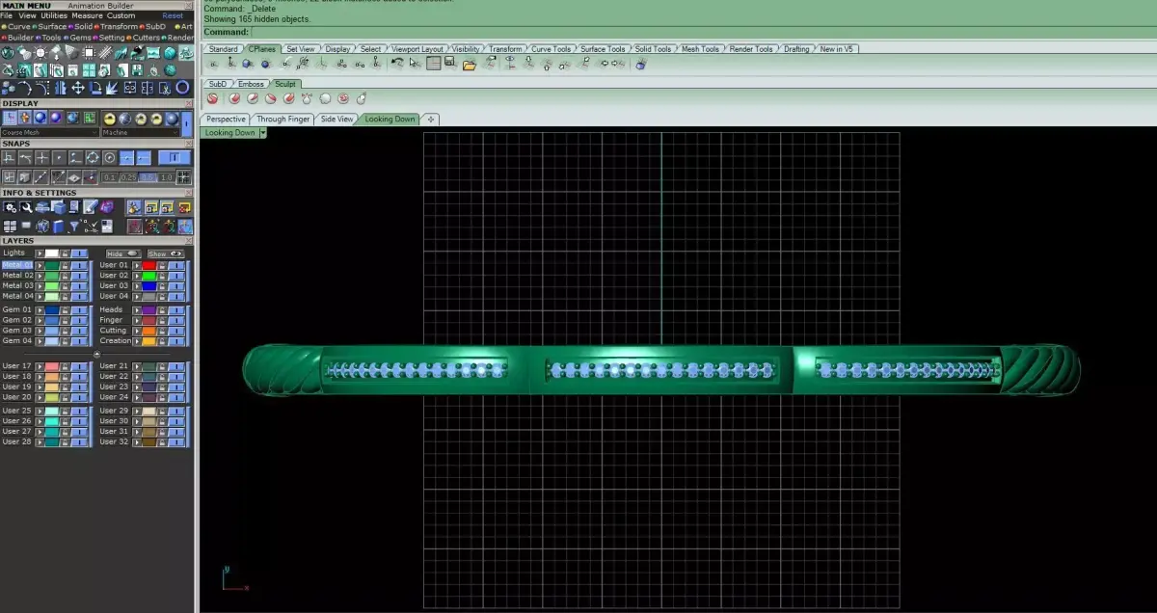Click the previous CPlane undo-arrow icon
Screen dimensions: 1157x613
pyautogui.click(x=397, y=64)
